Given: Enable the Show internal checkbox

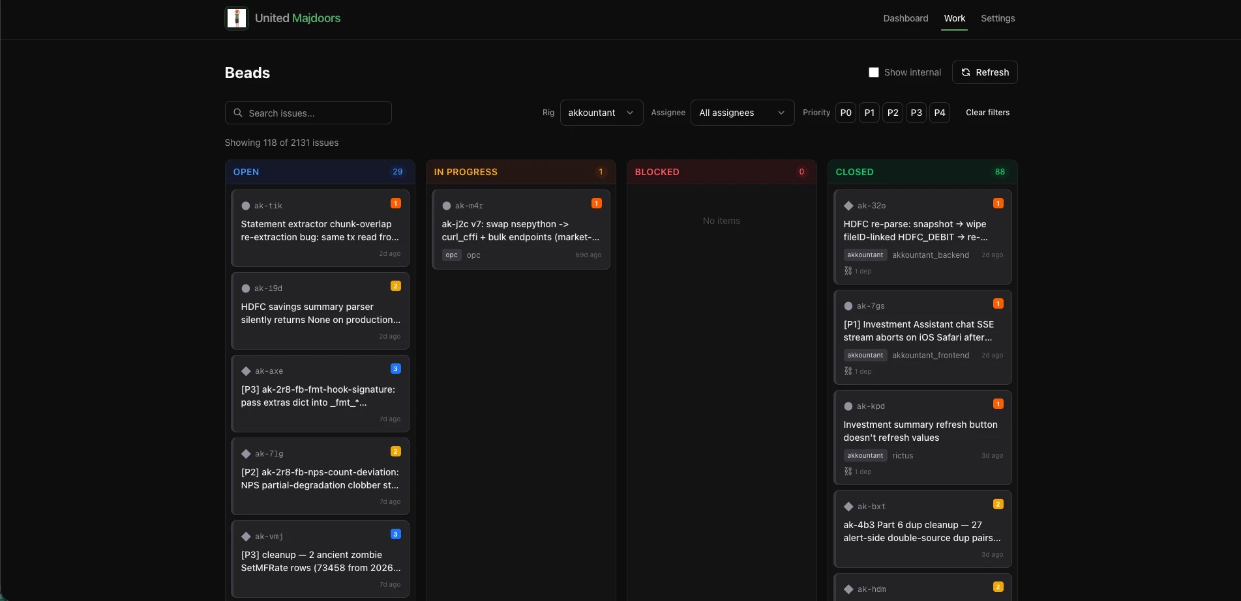Looking at the screenshot, I should click(874, 72).
